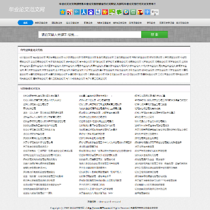Click the 毕业论文范文网 site logo
Screen dimensions: 210x210
click(27, 9)
